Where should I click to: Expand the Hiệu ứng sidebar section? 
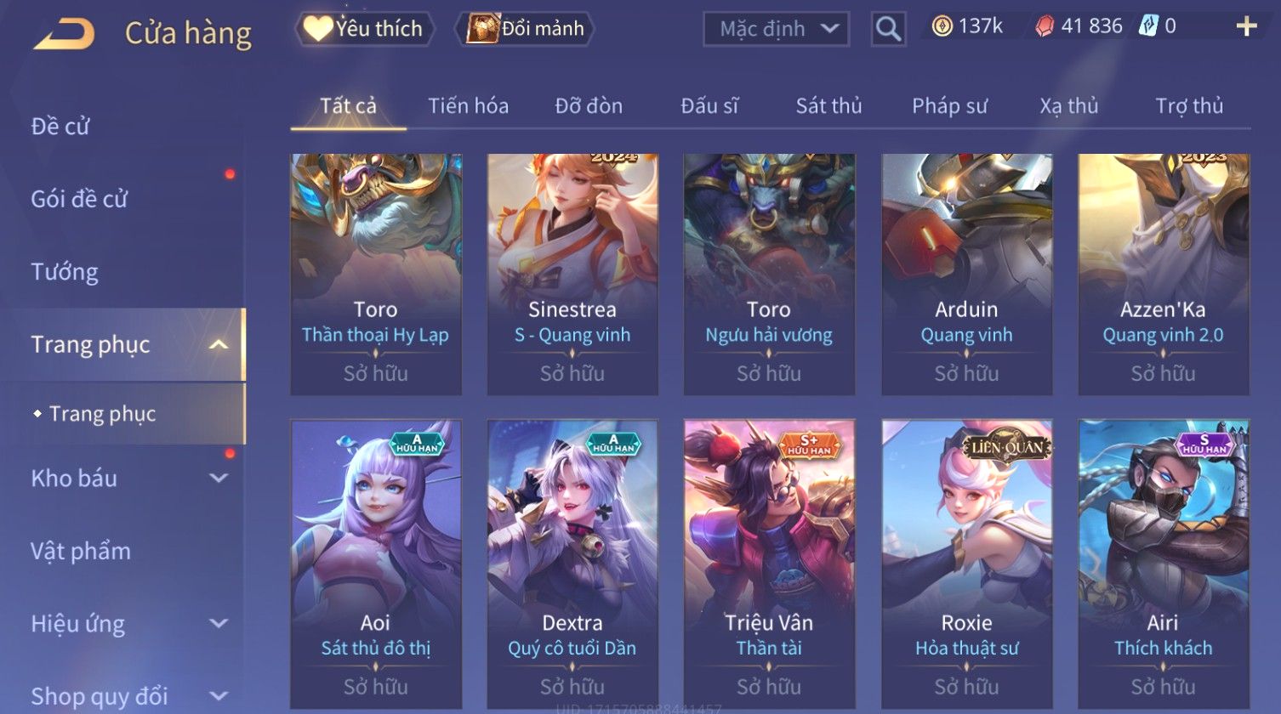click(219, 623)
